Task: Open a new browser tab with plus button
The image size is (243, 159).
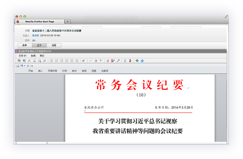Action: [x=67, y=21]
